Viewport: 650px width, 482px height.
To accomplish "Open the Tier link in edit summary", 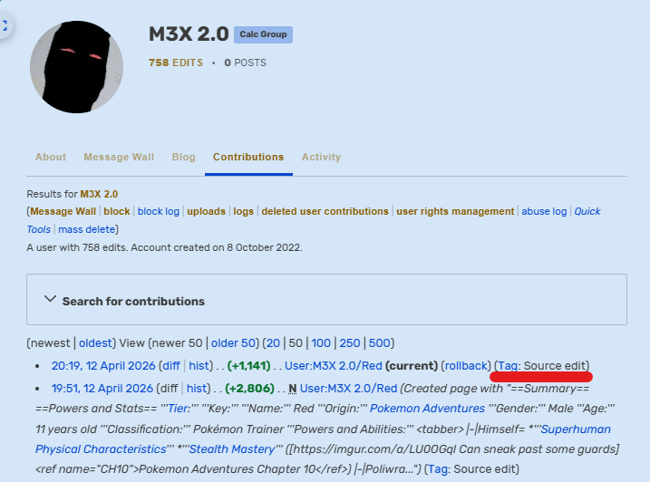I will pyautogui.click(x=179, y=409).
